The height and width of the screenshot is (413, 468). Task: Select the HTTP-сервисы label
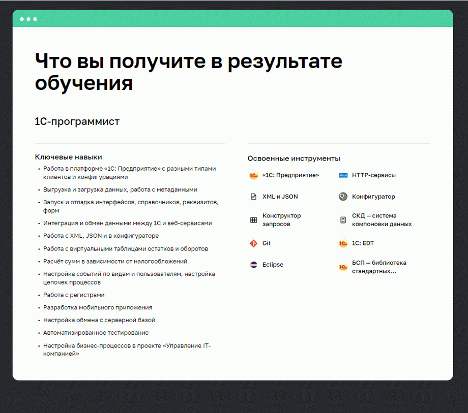point(374,175)
